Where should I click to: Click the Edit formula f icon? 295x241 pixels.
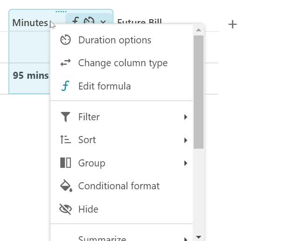pos(66,86)
